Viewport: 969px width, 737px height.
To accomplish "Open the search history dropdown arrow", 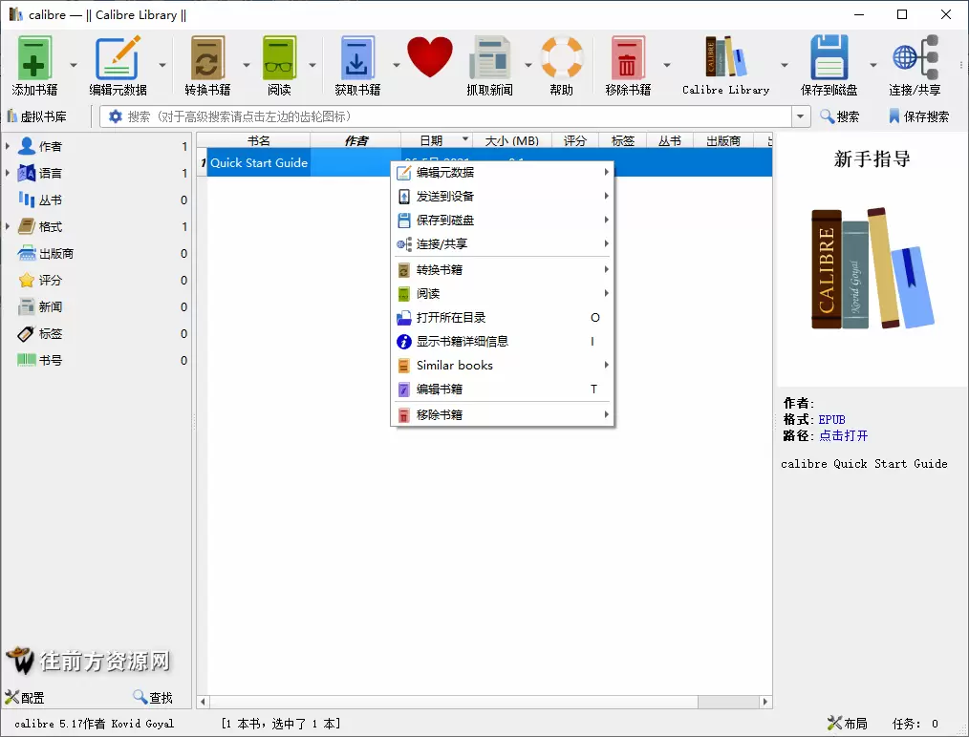I will click(801, 116).
